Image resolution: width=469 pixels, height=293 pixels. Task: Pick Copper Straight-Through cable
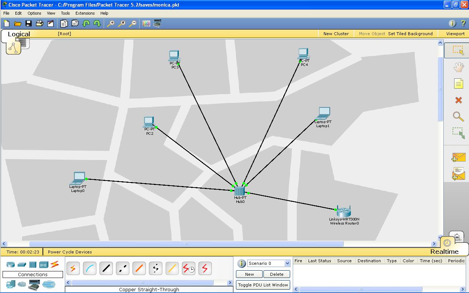106,269
